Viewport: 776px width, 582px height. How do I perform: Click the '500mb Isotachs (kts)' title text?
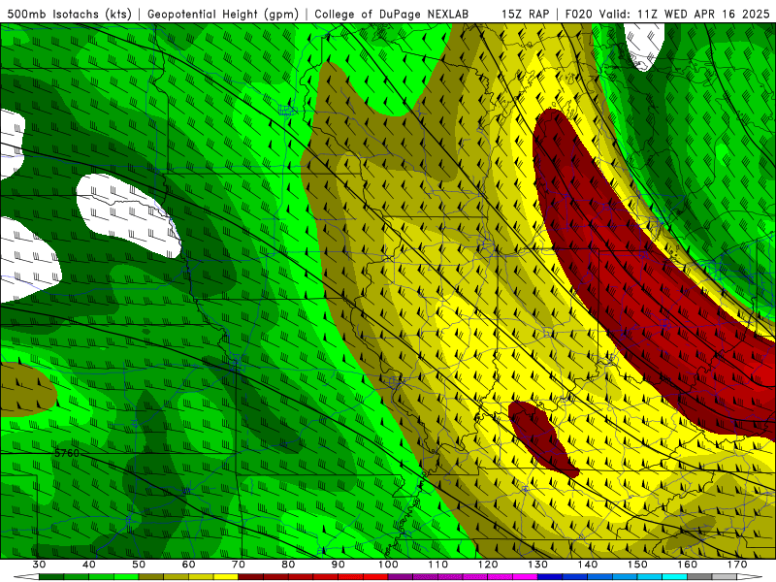click(69, 15)
